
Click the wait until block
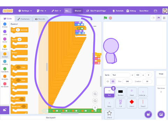[18, 99]
